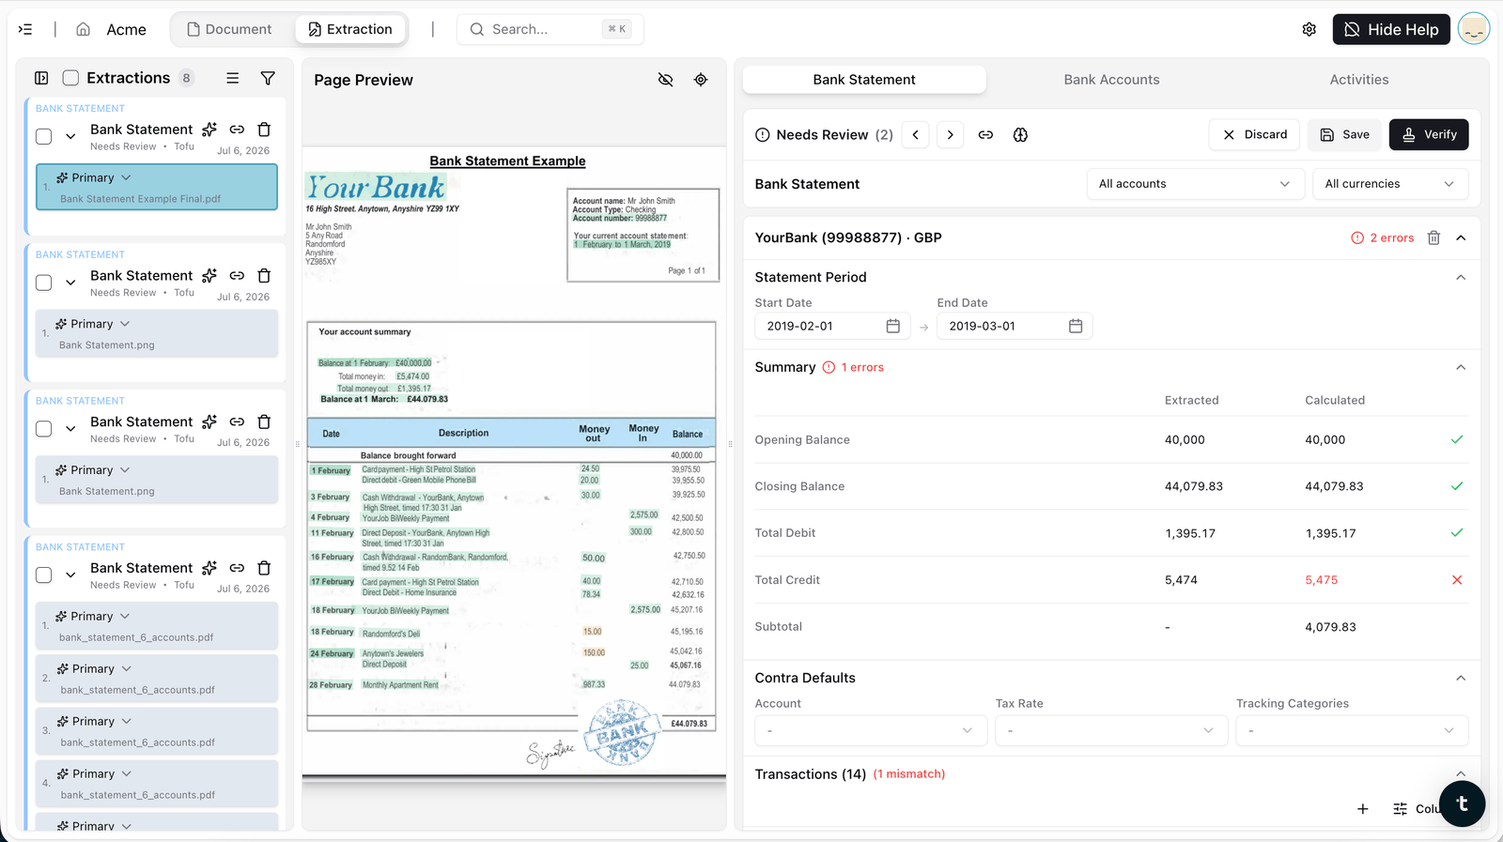Collapse the YourBank account section
This screenshot has width=1503, height=842.
1461,237
